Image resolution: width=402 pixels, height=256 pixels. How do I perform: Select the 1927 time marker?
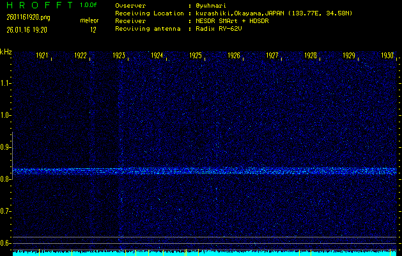[x=272, y=56]
